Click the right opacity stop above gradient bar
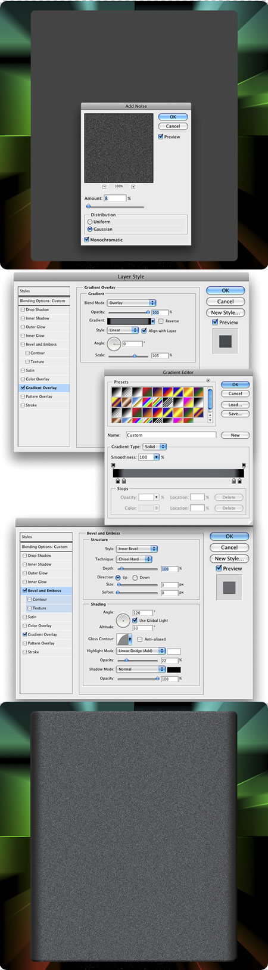 244,466
